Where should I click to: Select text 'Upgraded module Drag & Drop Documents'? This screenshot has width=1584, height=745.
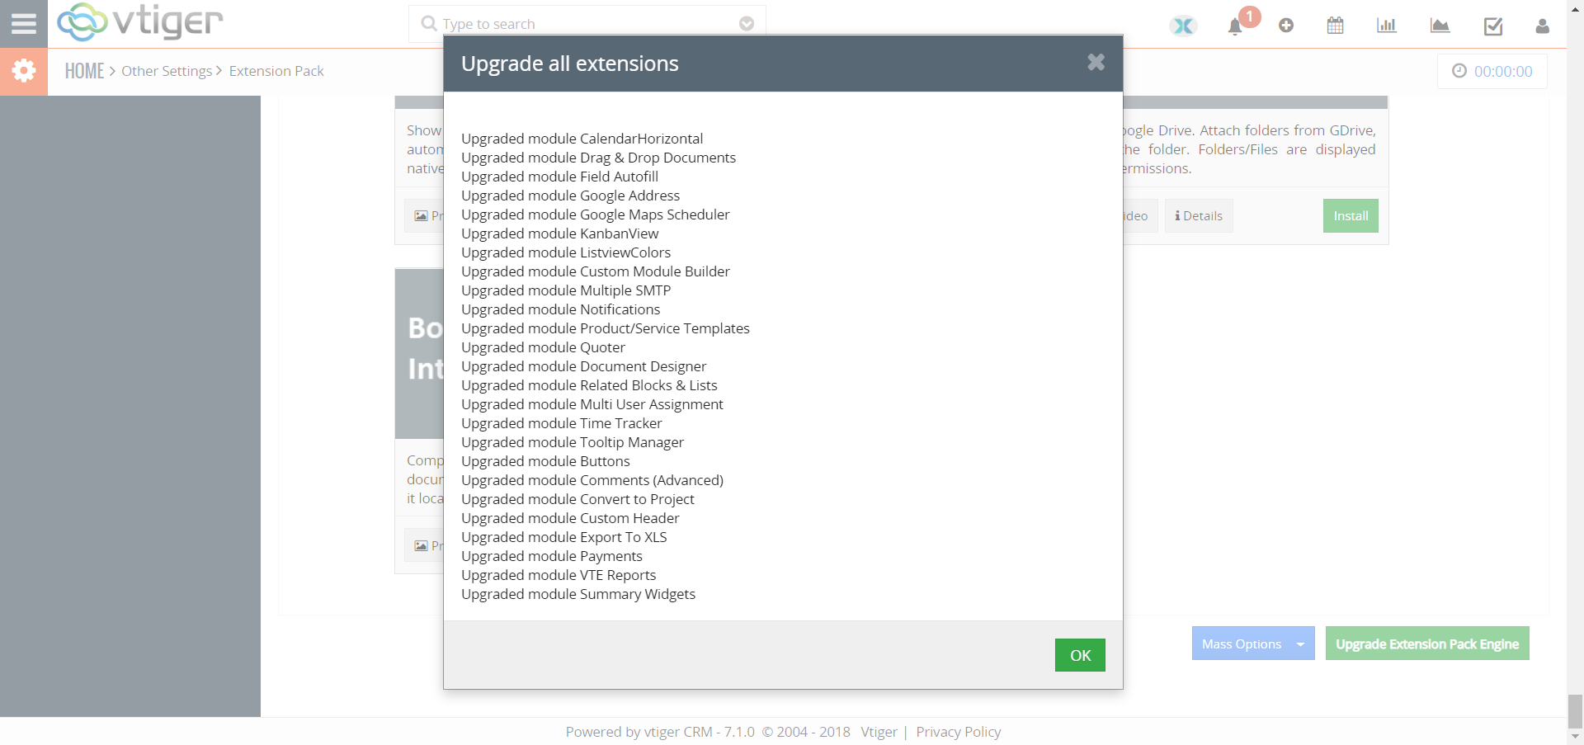(x=598, y=158)
